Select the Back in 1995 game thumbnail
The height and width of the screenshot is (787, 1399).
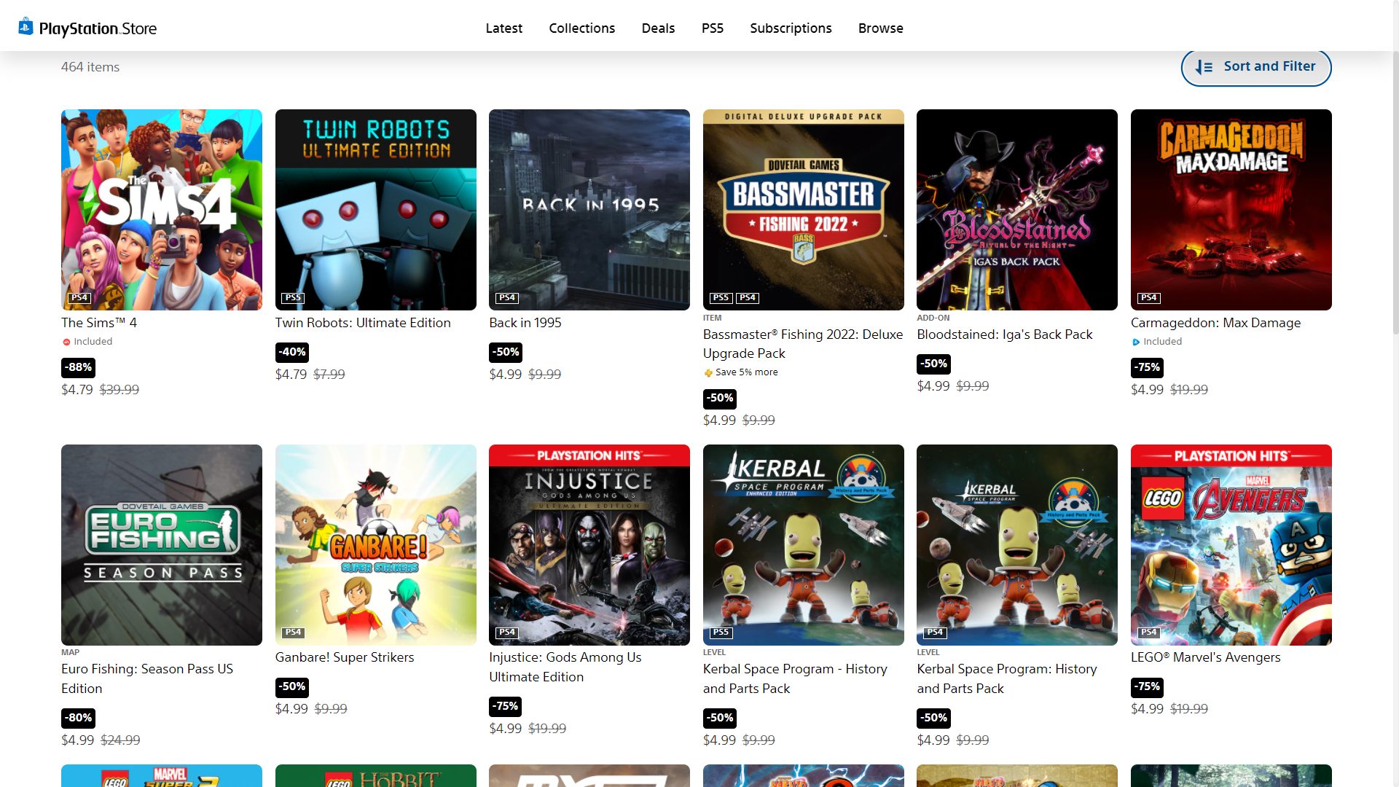coord(589,210)
